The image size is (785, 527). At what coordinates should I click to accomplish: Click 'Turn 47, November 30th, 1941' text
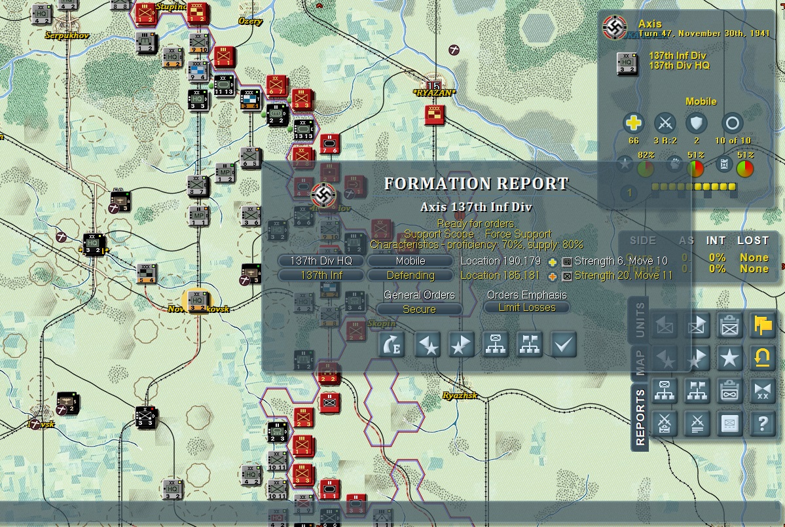point(703,33)
